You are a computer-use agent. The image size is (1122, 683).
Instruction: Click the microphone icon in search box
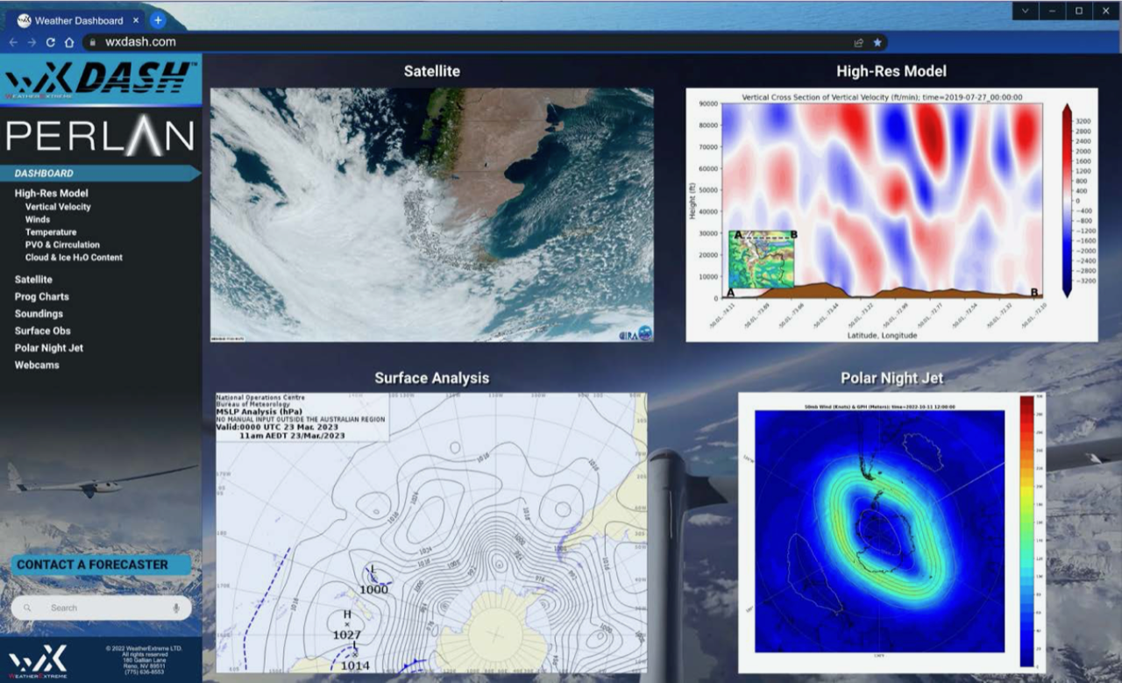click(x=176, y=608)
